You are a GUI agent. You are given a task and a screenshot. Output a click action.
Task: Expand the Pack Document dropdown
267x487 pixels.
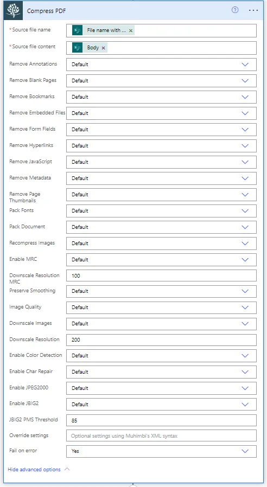[161, 227]
